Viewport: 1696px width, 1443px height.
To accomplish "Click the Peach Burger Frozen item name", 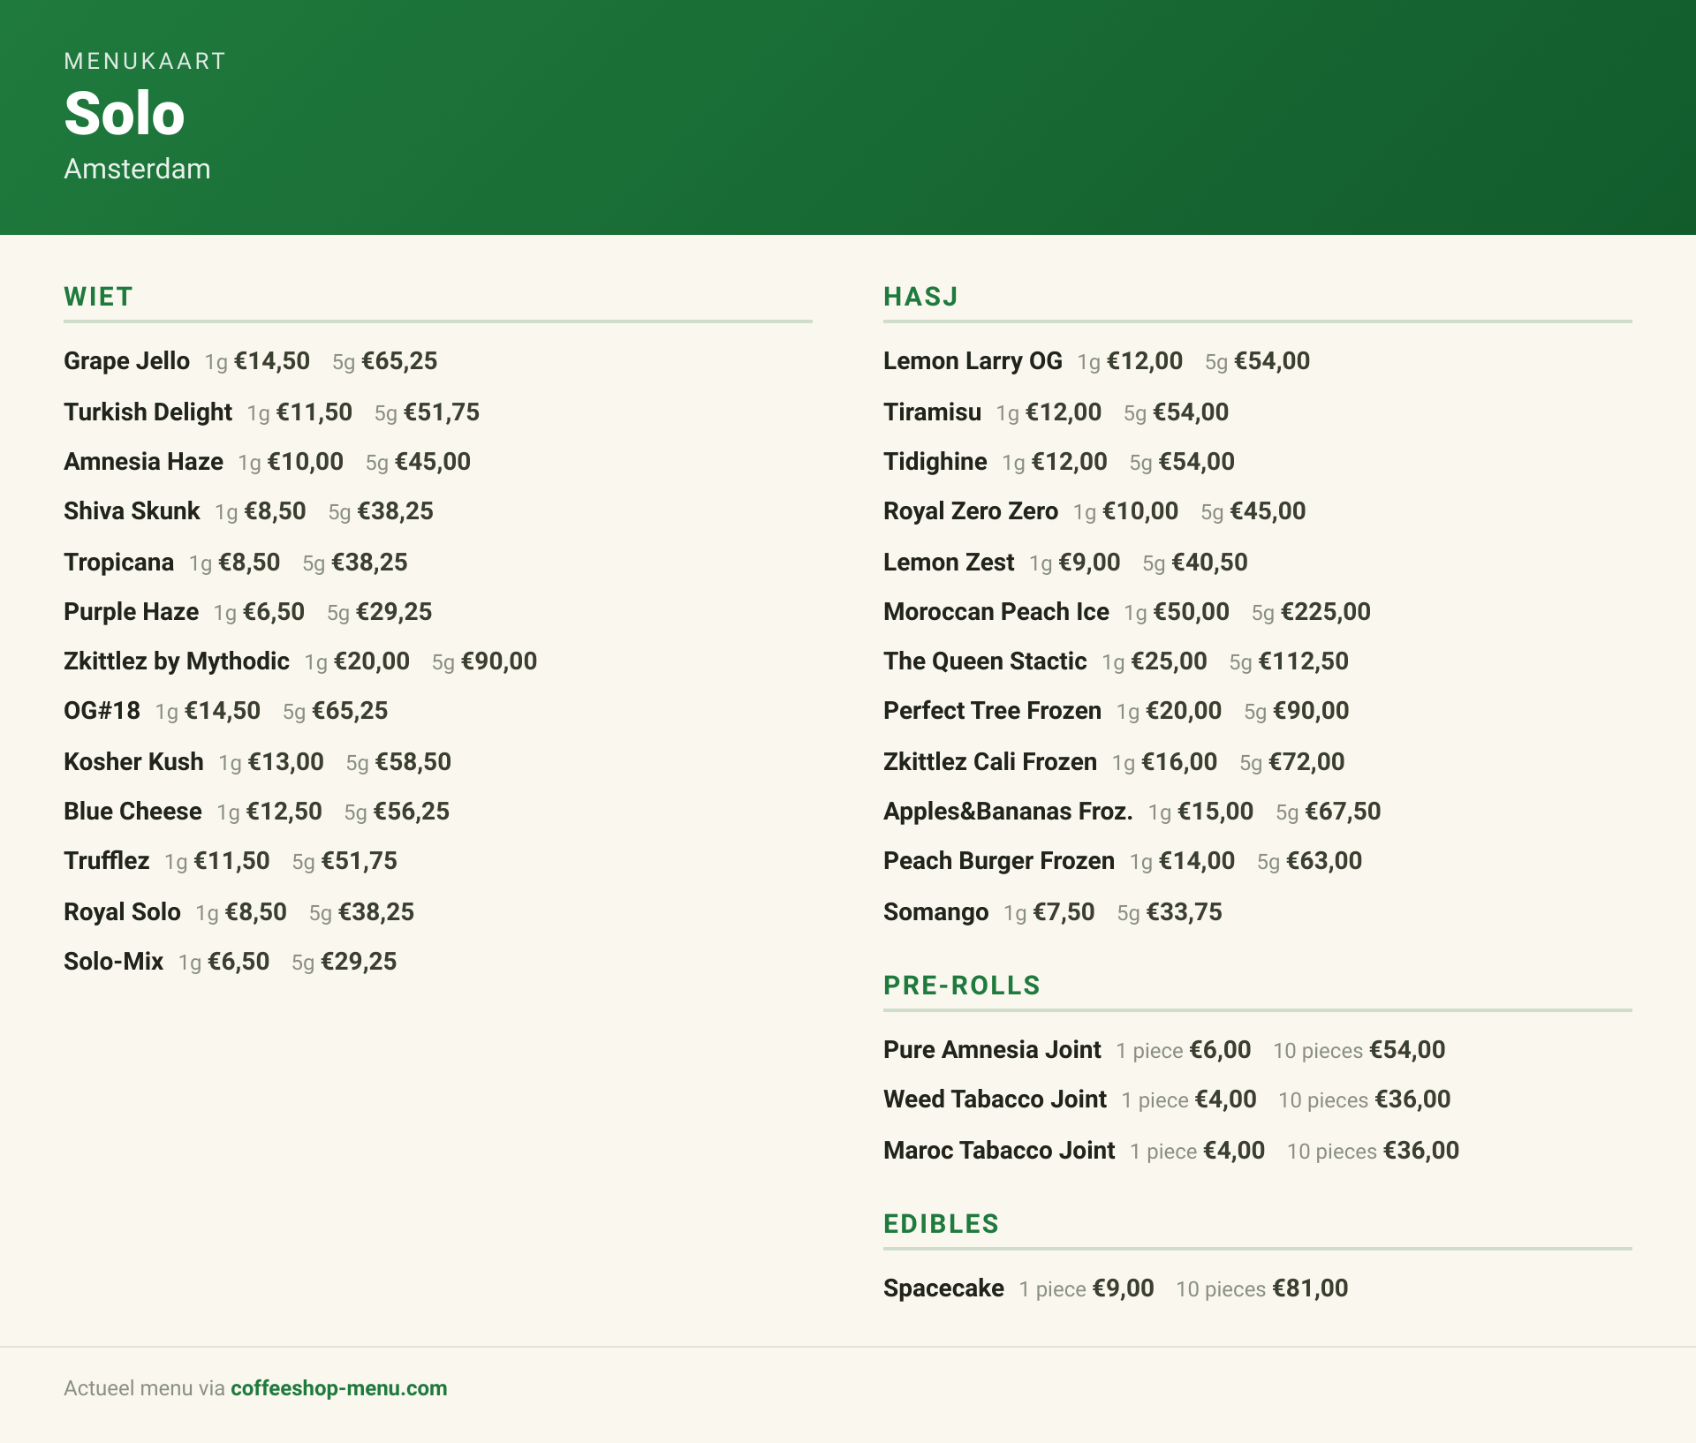I will (999, 861).
